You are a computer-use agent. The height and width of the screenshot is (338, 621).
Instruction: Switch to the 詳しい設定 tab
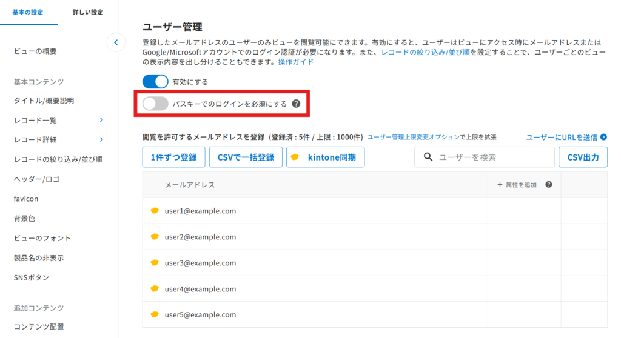(87, 12)
